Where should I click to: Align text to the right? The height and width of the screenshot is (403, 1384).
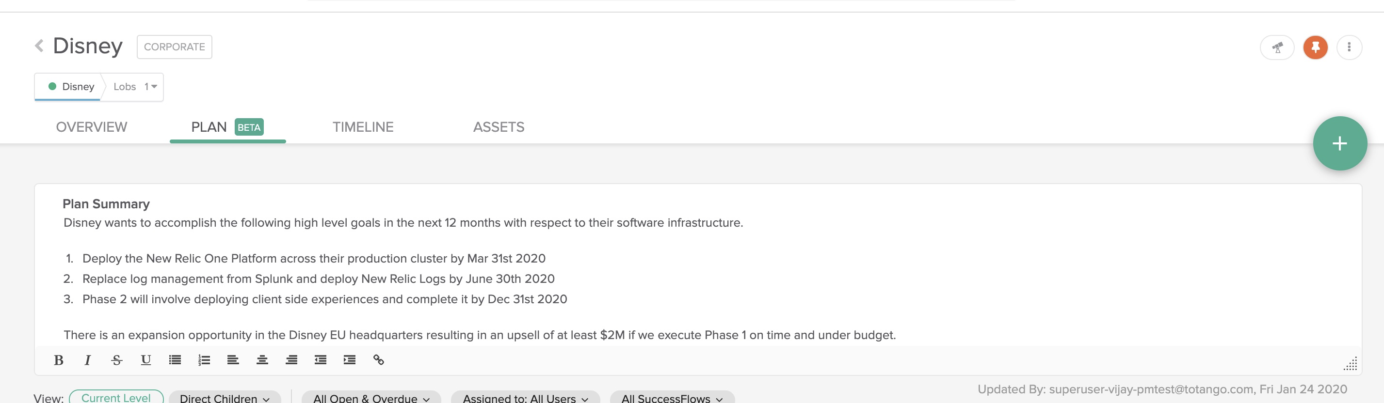click(x=291, y=360)
